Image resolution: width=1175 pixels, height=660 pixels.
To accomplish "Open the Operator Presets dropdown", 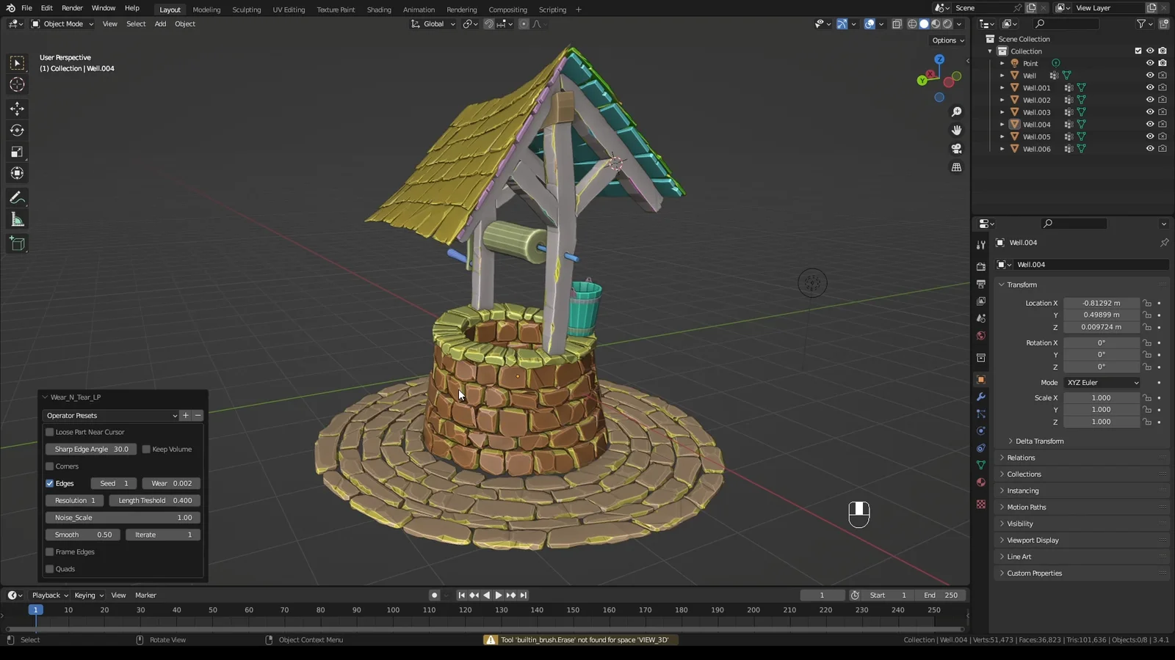I will click(x=111, y=416).
